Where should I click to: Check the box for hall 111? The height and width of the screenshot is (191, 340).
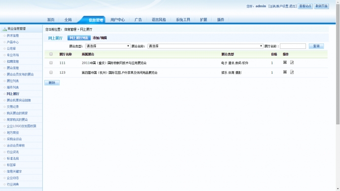point(51,63)
